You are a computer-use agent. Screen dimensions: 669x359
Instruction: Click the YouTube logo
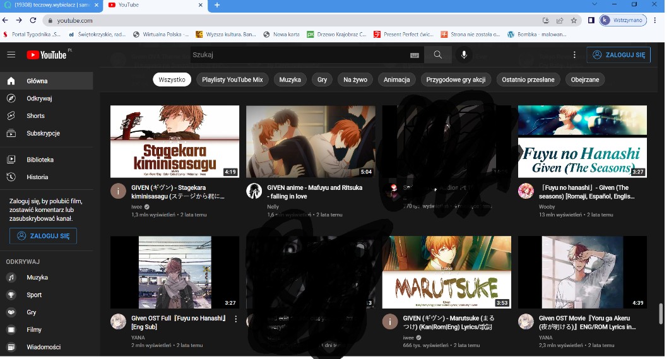click(47, 55)
